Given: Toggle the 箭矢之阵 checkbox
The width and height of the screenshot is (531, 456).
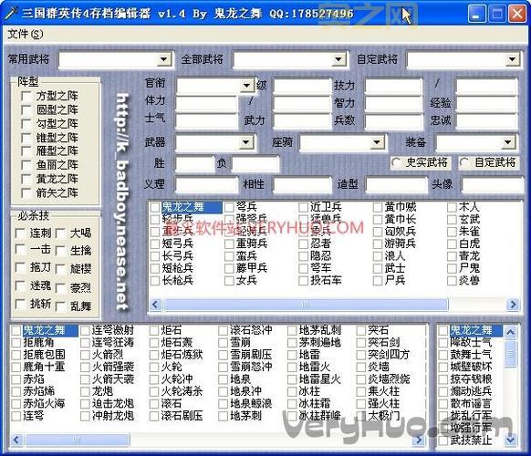Looking at the screenshot, I should (26, 193).
